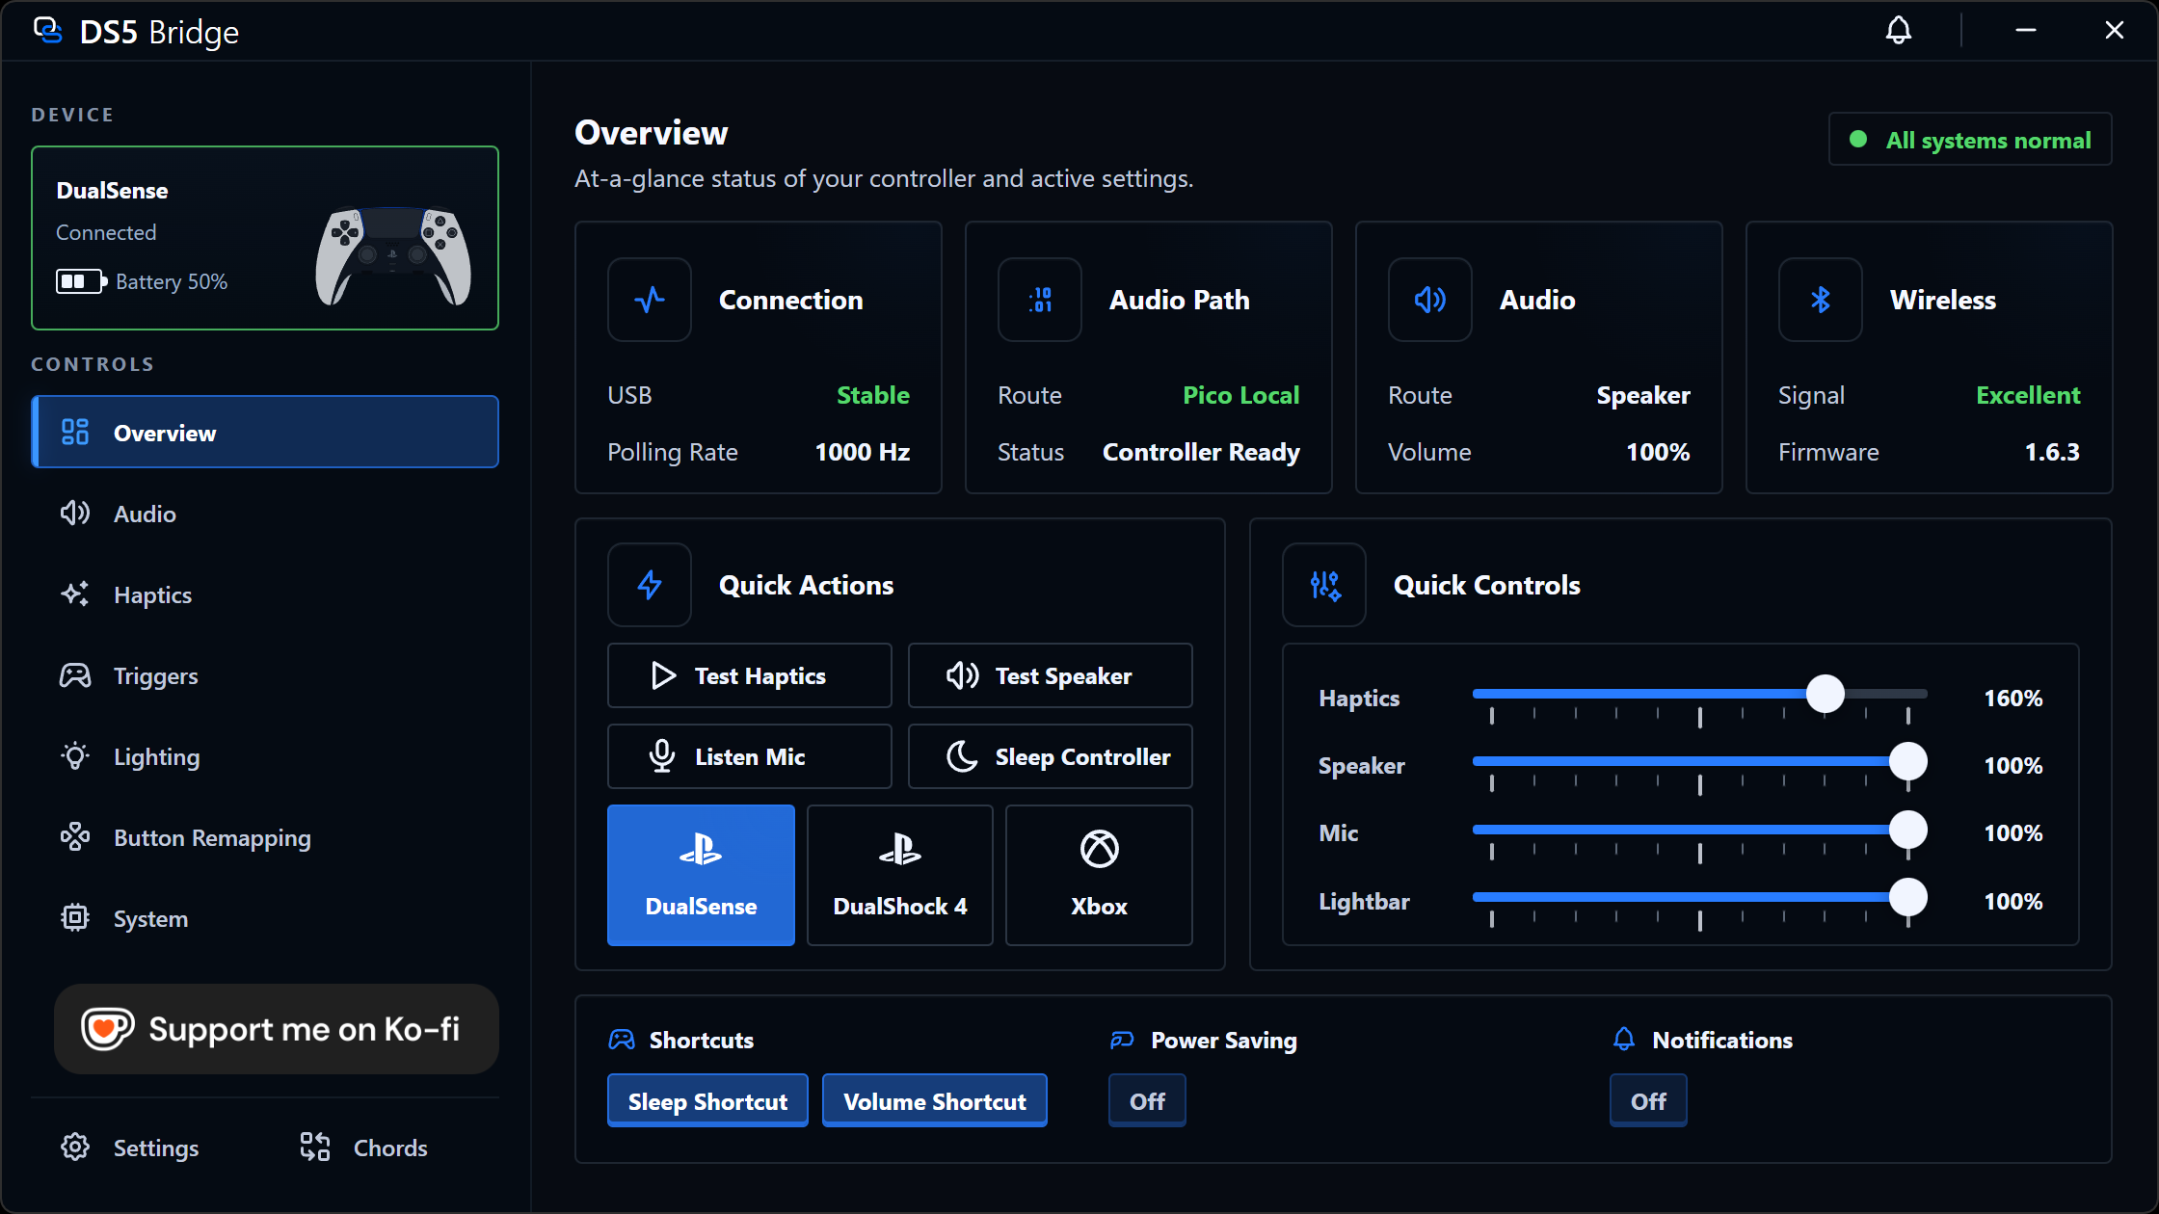Open the Overview page

pyautogui.click(x=265, y=432)
